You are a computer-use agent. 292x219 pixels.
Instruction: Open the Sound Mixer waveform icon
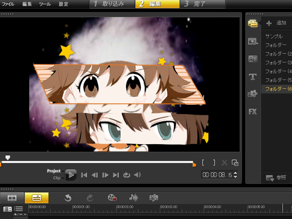134,197
